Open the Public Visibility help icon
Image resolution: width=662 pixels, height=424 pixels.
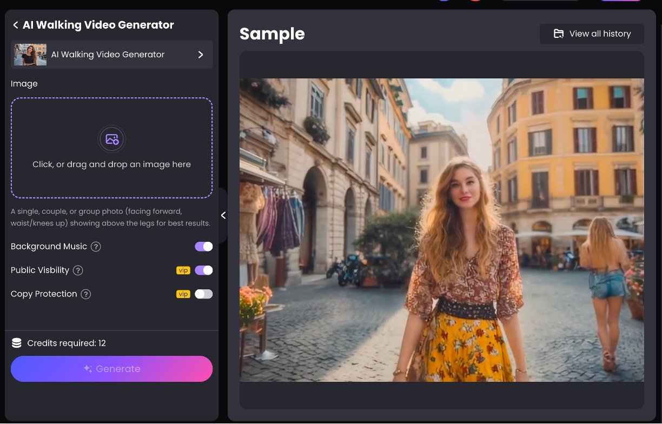[78, 270]
